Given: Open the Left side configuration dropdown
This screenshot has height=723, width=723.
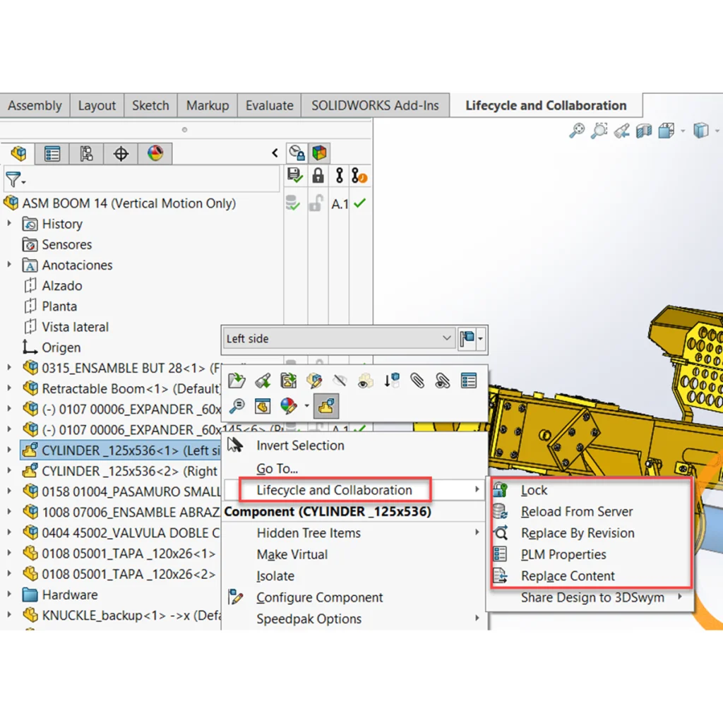Looking at the screenshot, I should [x=446, y=338].
